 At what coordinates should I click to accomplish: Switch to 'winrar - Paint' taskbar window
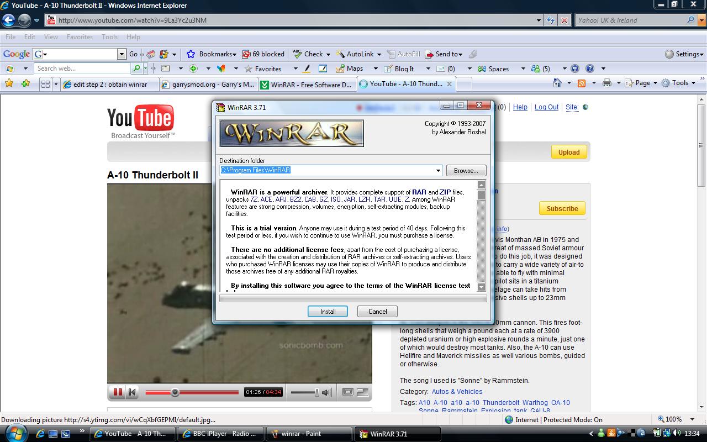pos(308,434)
